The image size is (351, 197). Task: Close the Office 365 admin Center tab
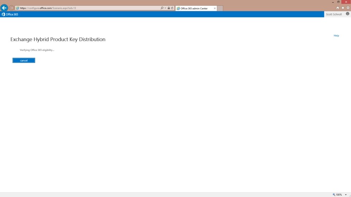point(215,9)
